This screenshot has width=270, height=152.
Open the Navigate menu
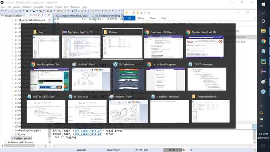pyautogui.click(x=38, y=7)
